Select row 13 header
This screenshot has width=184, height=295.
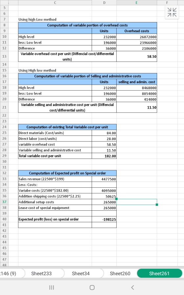[4, 56]
